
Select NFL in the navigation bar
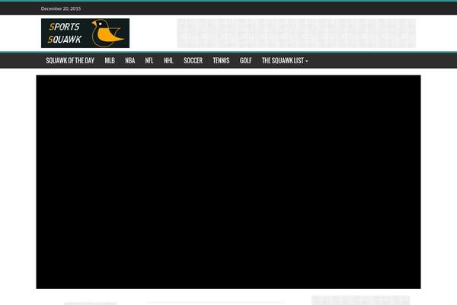149,61
